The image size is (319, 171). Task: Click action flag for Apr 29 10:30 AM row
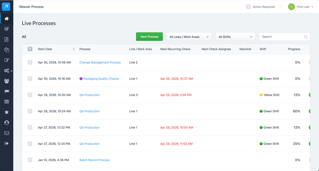pyautogui.click(x=30, y=95)
